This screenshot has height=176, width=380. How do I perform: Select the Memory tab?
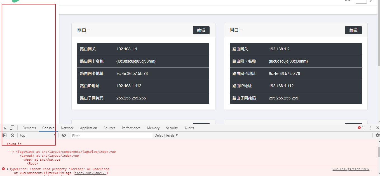coord(153,128)
